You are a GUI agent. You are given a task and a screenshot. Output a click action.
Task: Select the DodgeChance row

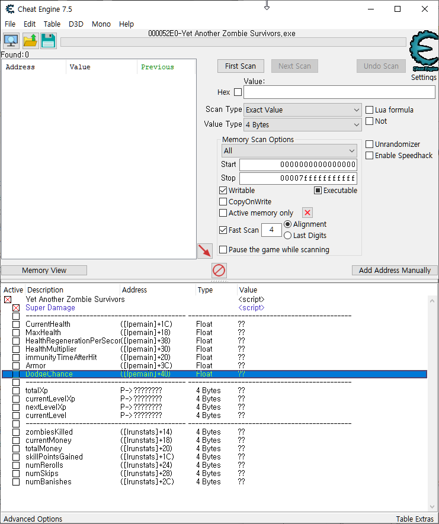[214, 374]
